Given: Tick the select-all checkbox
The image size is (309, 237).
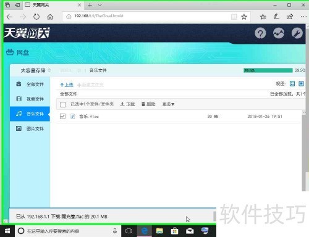Looking at the screenshot, I should tap(63, 104).
